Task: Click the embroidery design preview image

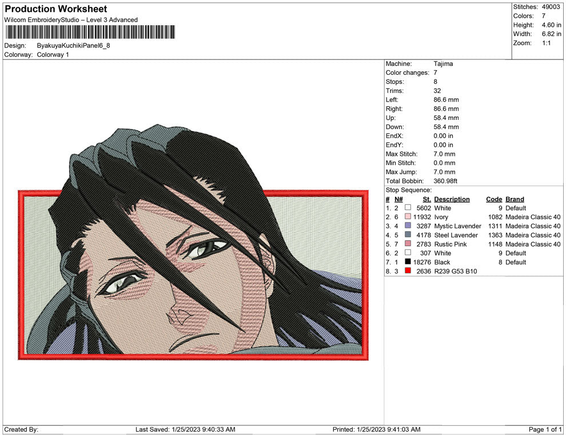Action: pyautogui.click(x=193, y=242)
